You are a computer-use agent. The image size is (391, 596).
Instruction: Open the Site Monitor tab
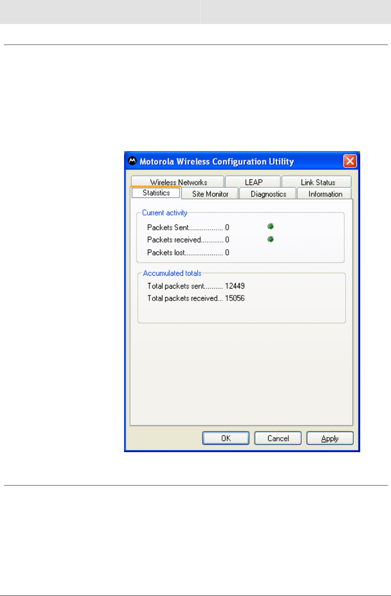(x=210, y=194)
